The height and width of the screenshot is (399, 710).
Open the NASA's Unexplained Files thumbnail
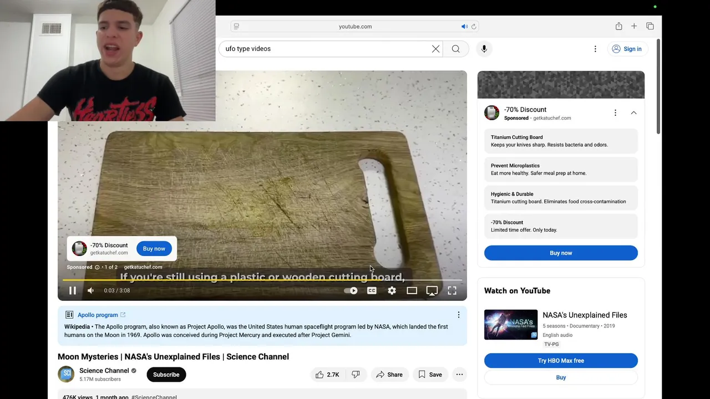pos(511,324)
